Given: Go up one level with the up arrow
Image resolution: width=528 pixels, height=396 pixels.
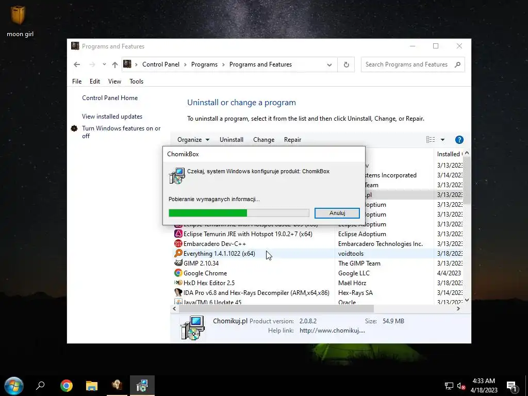Looking at the screenshot, I should 115,64.
